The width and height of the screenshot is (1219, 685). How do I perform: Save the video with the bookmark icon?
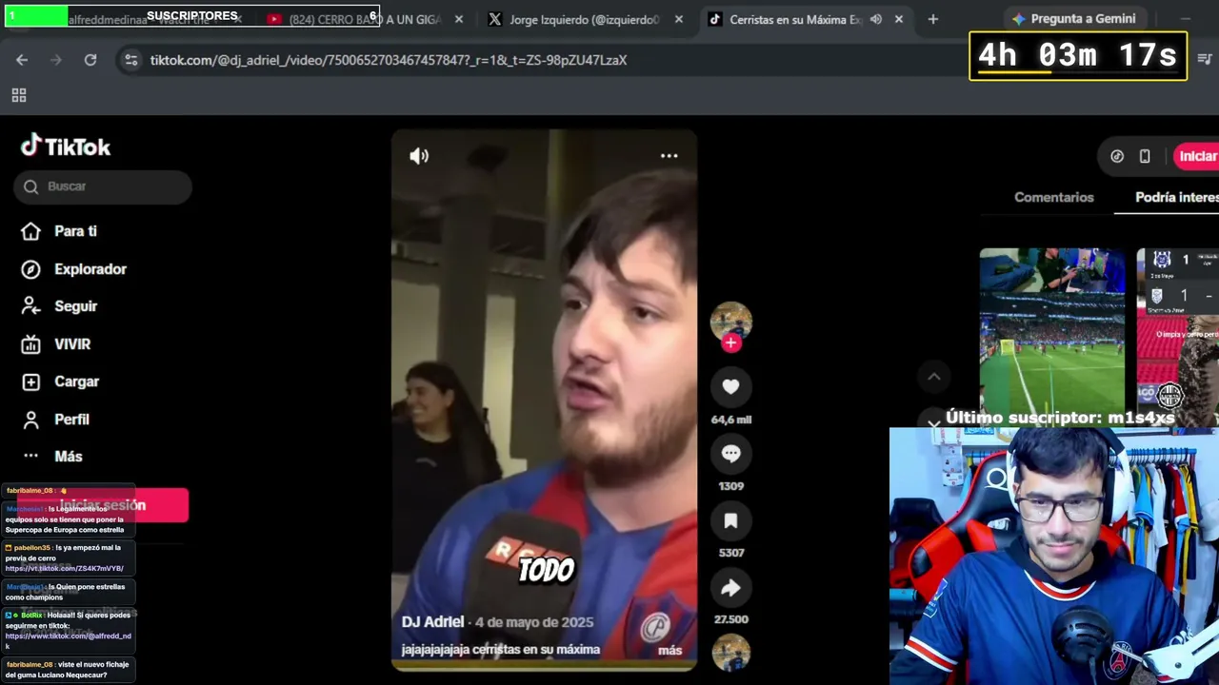tap(730, 520)
